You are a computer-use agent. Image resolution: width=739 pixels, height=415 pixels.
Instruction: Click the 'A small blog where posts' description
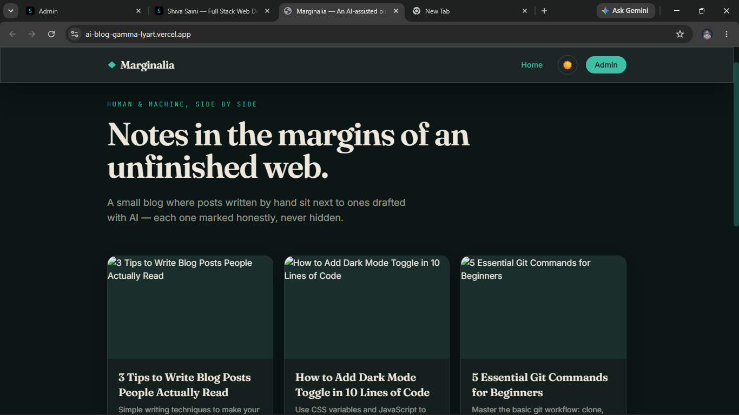[x=256, y=210]
